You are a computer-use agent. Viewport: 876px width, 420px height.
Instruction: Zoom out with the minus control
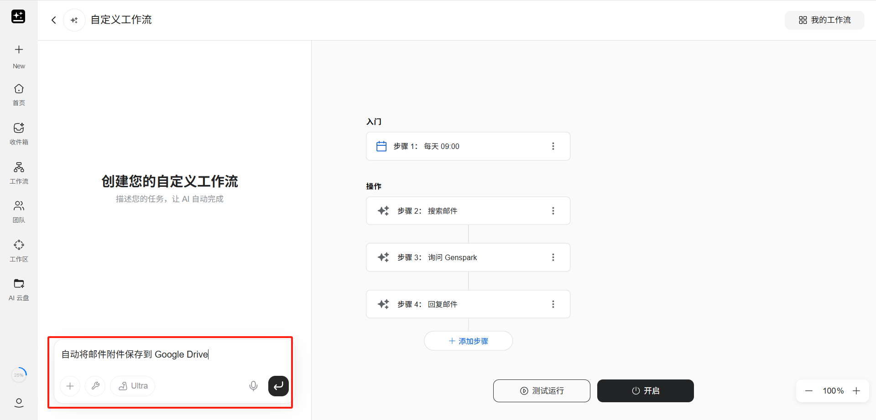click(x=808, y=391)
